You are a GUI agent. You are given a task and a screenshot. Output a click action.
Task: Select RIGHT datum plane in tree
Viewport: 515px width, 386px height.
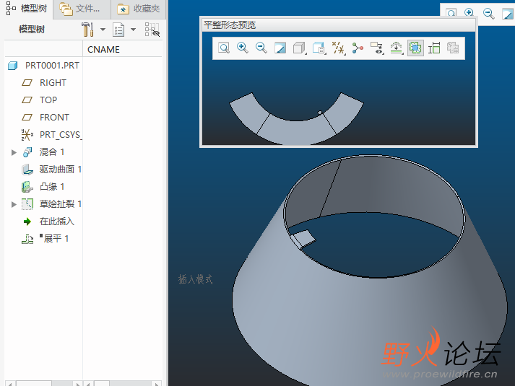click(x=53, y=83)
